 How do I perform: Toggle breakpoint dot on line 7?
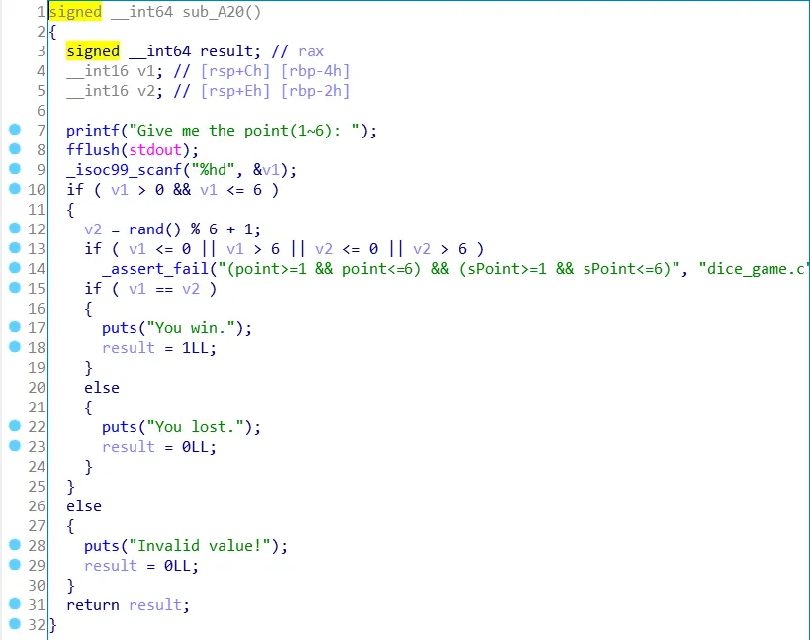click(x=15, y=130)
